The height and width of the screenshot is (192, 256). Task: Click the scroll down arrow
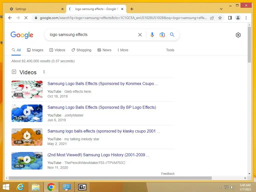click(249, 174)
